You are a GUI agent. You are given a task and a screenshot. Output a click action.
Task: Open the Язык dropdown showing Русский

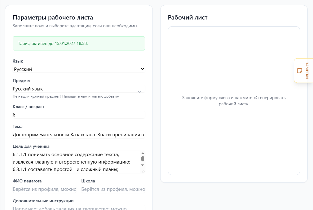tap(79, 69)
